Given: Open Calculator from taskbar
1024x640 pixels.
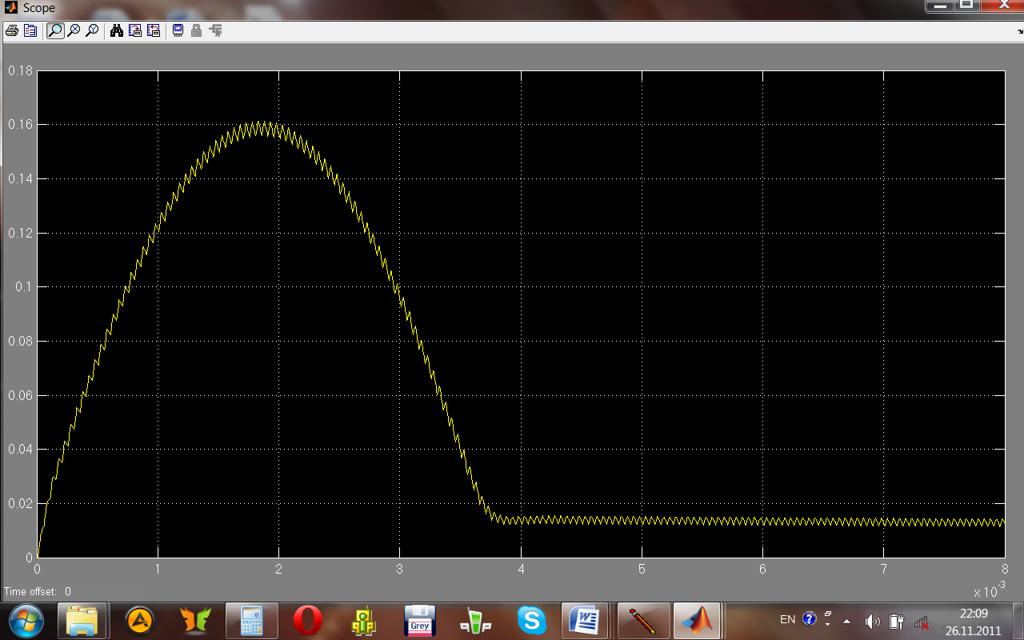Looking at the screenshot, I should pyautogui.click(x=252, y=621).
